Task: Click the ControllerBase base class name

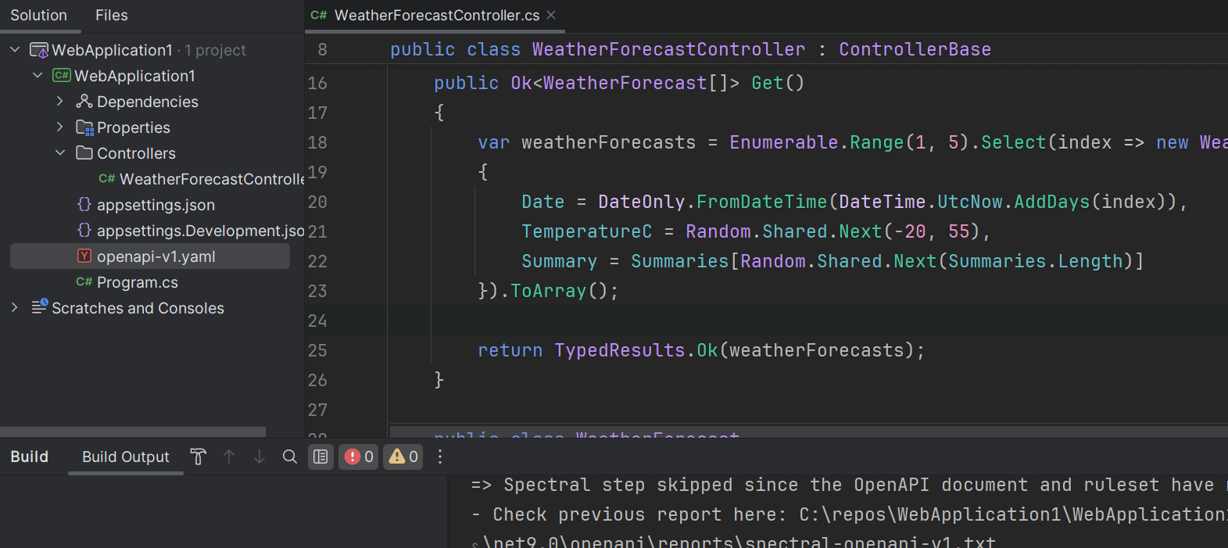Action: coord(915,49)
